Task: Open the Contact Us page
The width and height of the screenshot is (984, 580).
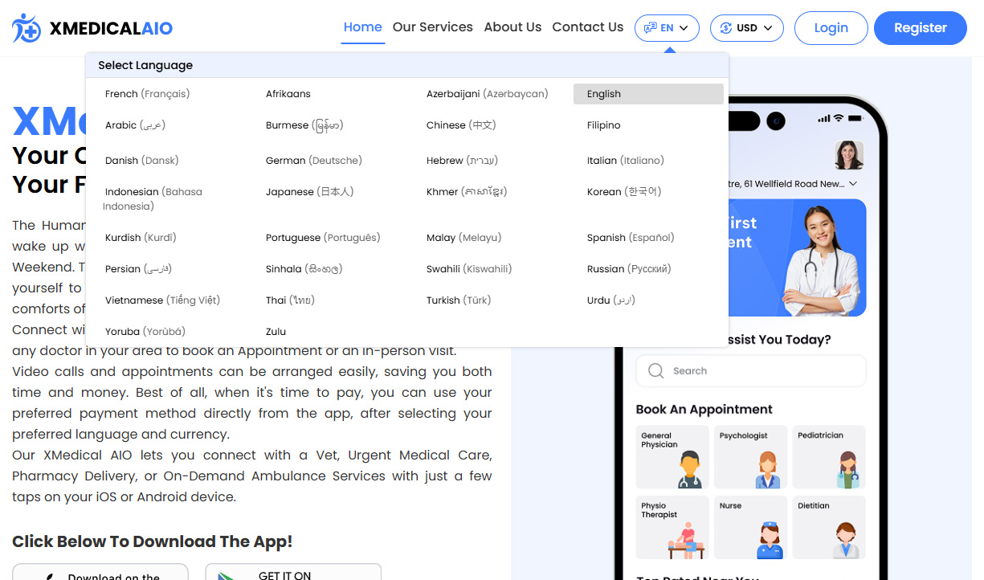Action: tap(587, 27)
